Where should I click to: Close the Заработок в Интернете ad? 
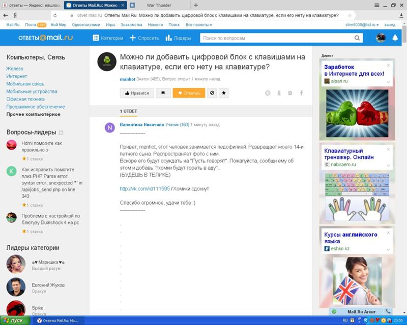pos(388,66)
